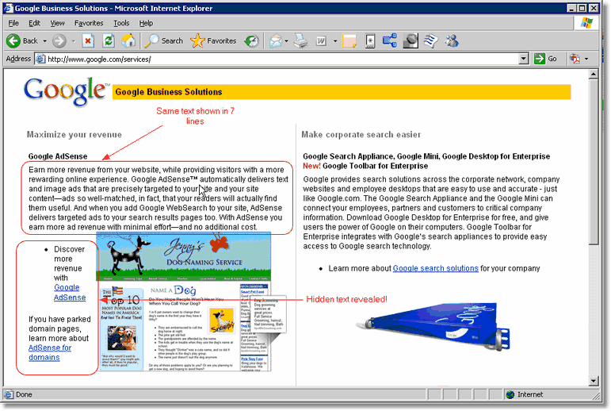Click the scrollbar up arrow
This screenshot has height=411, width=611.
pos(594,74)
